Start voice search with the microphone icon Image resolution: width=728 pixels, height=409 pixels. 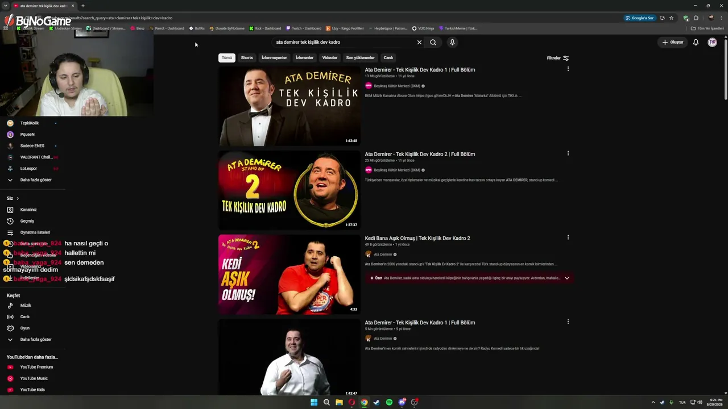pyautogui.click(x=452, y=42)
